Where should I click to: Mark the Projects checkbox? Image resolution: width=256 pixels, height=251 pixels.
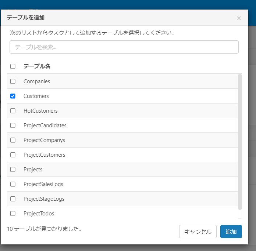(13, 170)
